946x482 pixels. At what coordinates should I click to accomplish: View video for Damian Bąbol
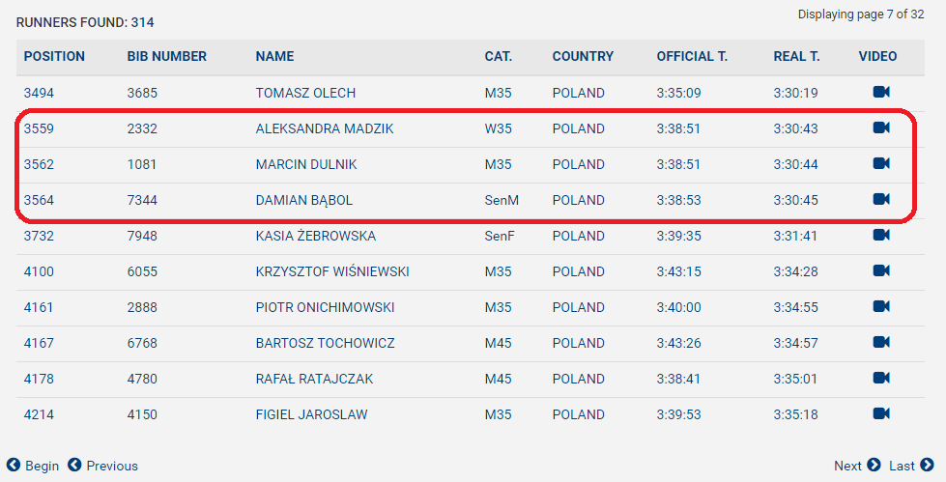point(881,199)
